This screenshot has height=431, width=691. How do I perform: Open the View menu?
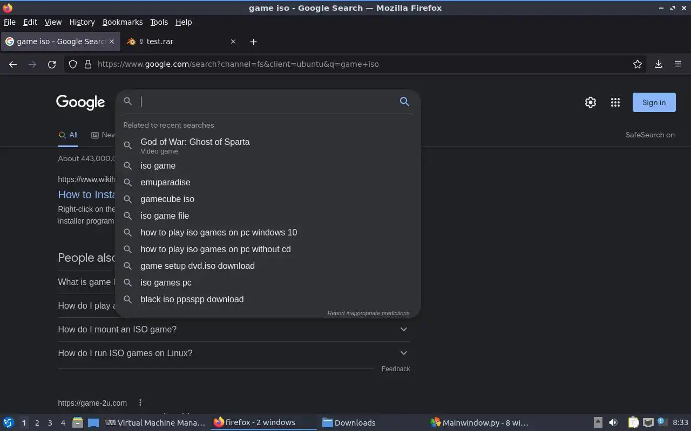coord(53,22)
